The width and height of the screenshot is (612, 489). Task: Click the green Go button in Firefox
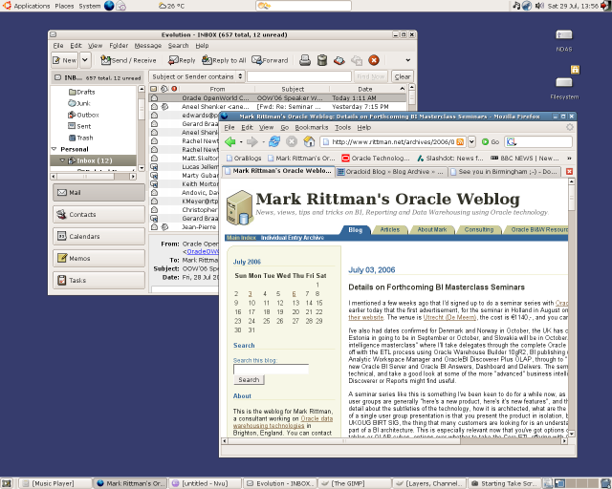(491, 142)
